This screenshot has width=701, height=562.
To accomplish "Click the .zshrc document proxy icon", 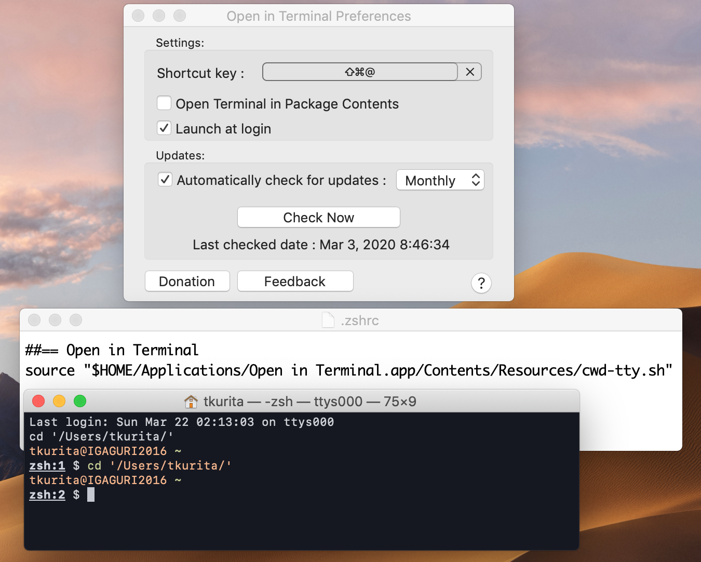I will (x=328, y=320).
